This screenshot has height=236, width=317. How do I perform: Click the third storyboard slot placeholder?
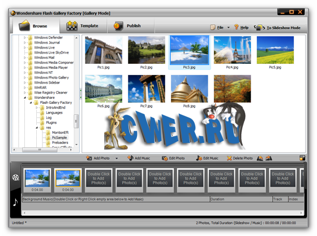point(98,178)
